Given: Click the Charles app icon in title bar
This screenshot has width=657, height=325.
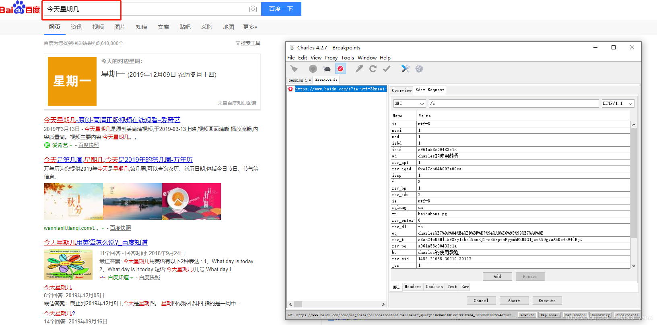Looking at the screenshot, I should click(292, 47).
